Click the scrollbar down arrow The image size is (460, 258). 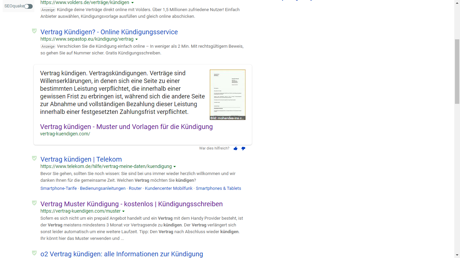(457, 255)
